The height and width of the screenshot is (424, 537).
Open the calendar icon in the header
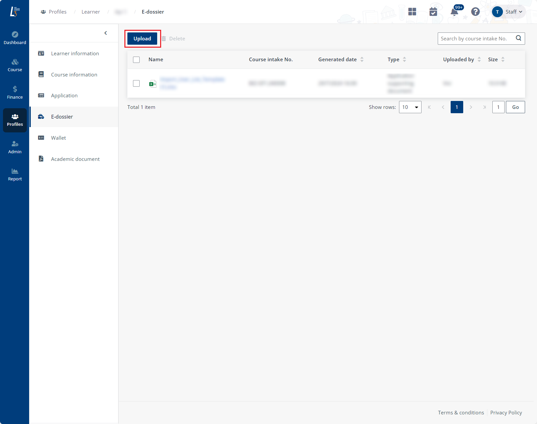tap(433, 12)
